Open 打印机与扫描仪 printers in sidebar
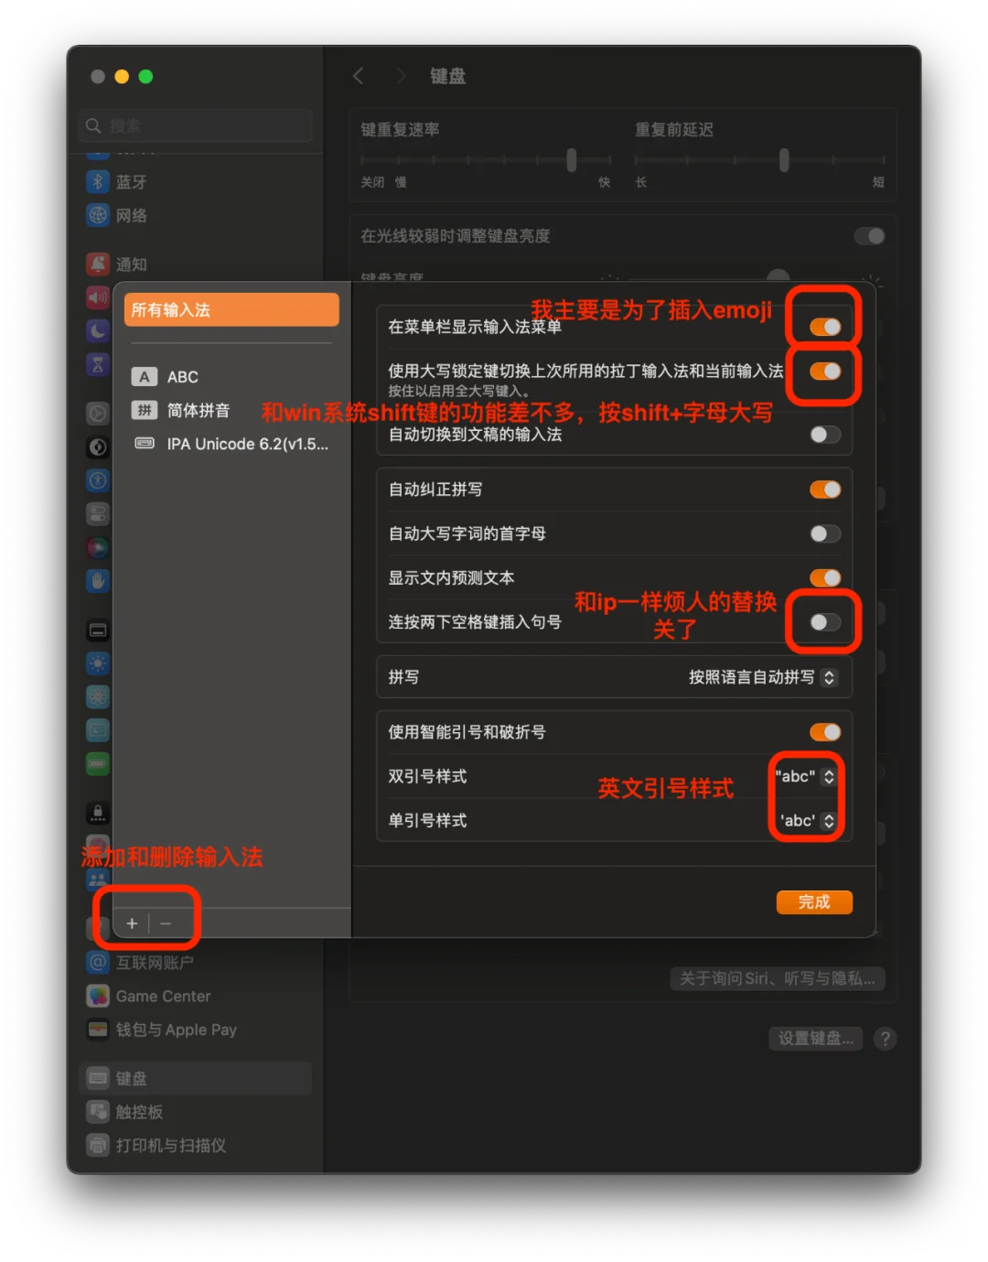This screenshot has height=1262, width=988. tap(156, 1145)
